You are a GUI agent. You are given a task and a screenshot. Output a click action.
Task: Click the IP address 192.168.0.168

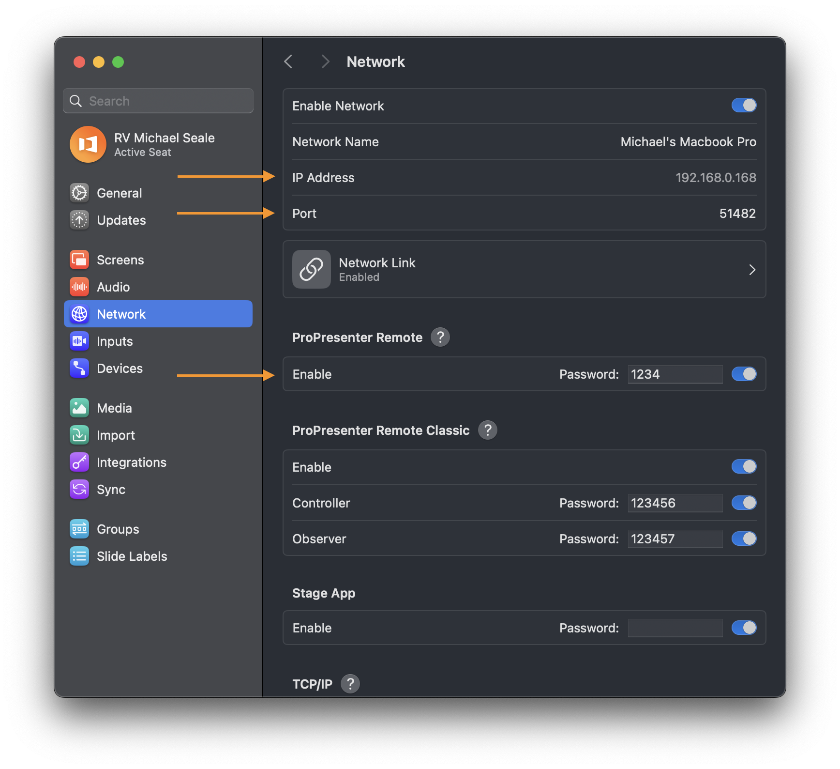pyautogui.click(x=716, y=178)
